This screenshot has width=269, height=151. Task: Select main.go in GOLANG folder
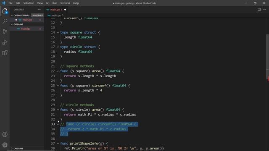pos(27,29)
